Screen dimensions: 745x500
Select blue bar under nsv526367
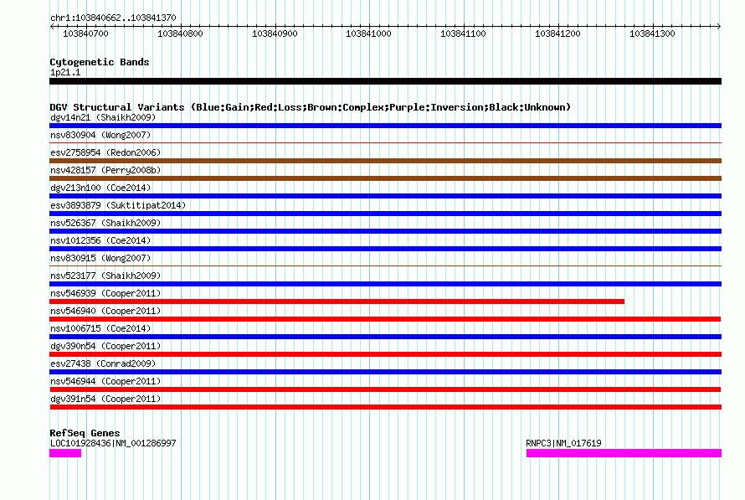pyautogui.click(x=385, y=231)
